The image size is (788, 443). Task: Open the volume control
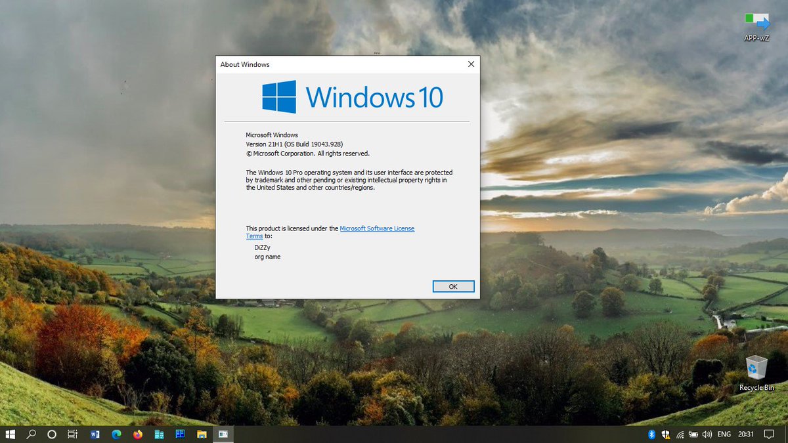tap(707, 434)
